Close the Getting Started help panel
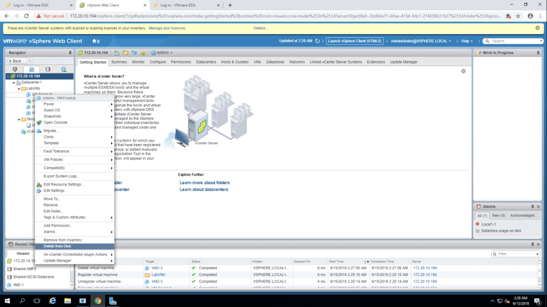The image size is (547, 307). click(x=463, y=71)
